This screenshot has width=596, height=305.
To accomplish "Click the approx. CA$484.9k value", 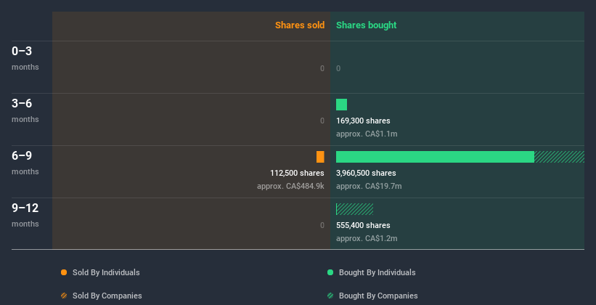I will tap(290, 187).
